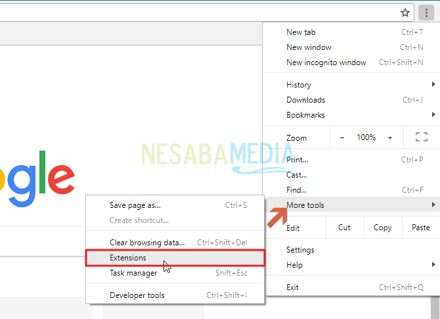Choose New window menu entry
This screenshot has width=440, height=319.
point(351,47)
